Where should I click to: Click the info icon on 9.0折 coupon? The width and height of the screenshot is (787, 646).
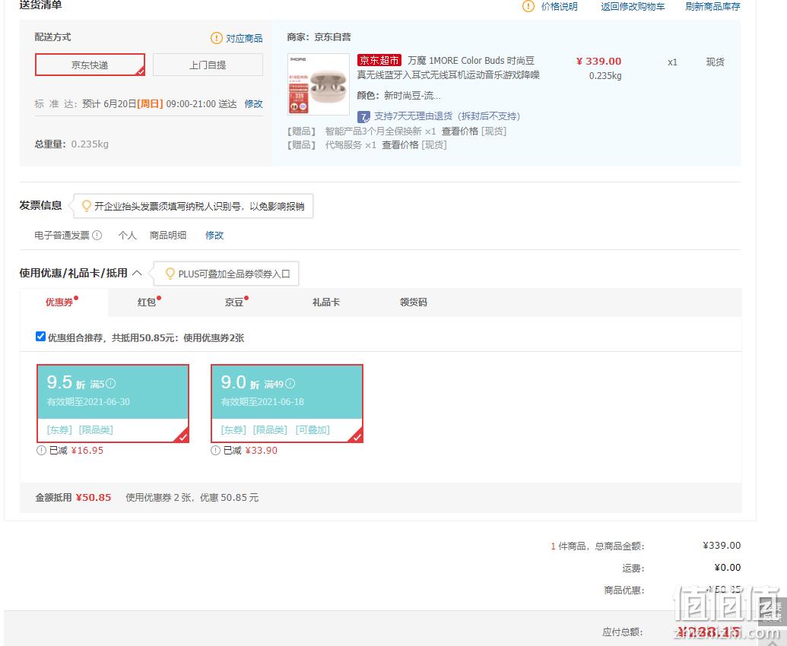pyautogui.click(x=290, y=384)
